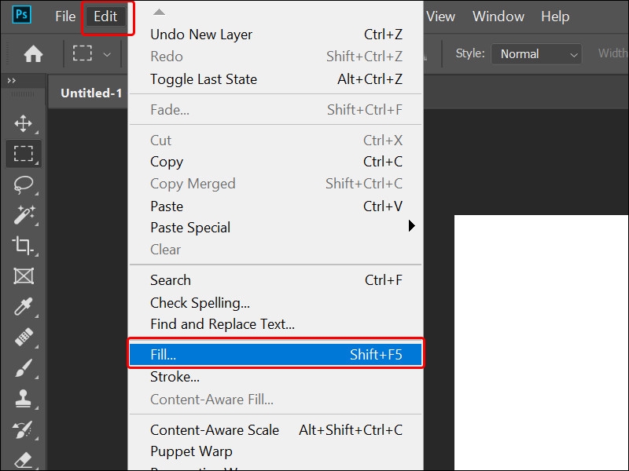Open the Help menu
629x471 pixels.
[x=555, y=16]
